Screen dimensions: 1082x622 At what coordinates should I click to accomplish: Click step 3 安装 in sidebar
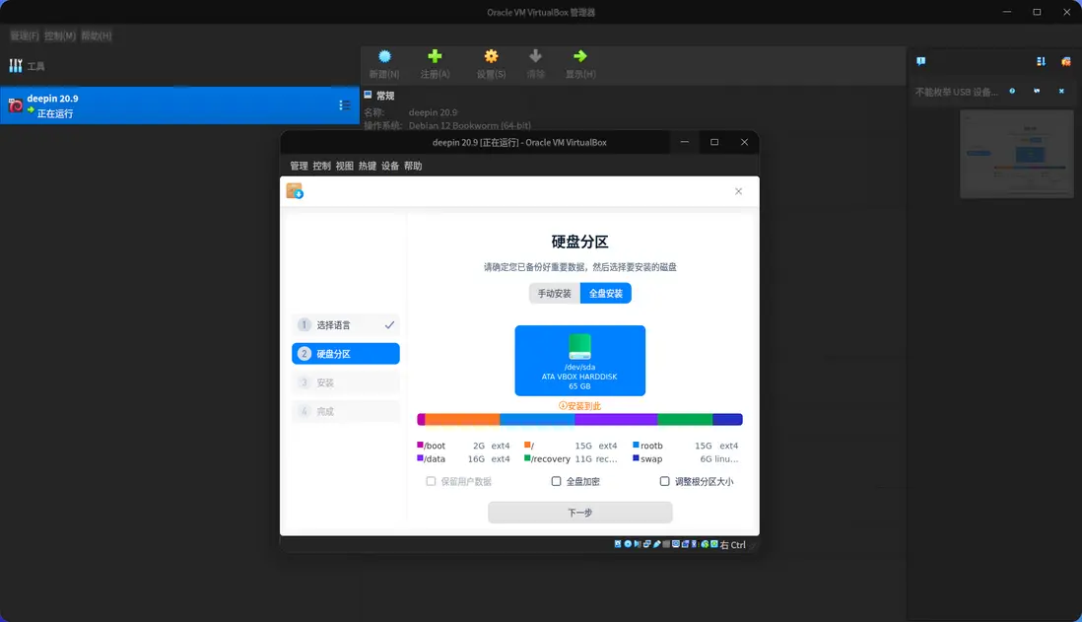coord(346,382)
